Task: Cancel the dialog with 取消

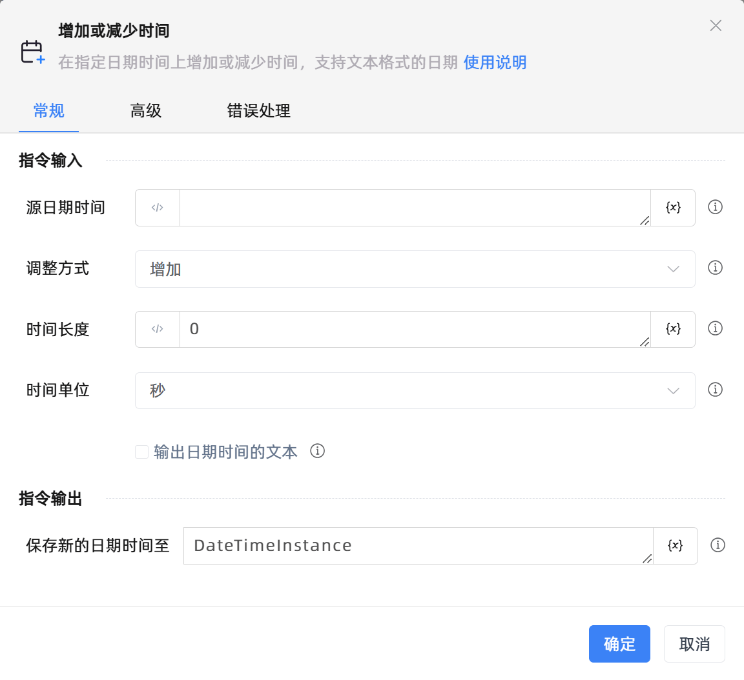Action: [x=694, y=644]
